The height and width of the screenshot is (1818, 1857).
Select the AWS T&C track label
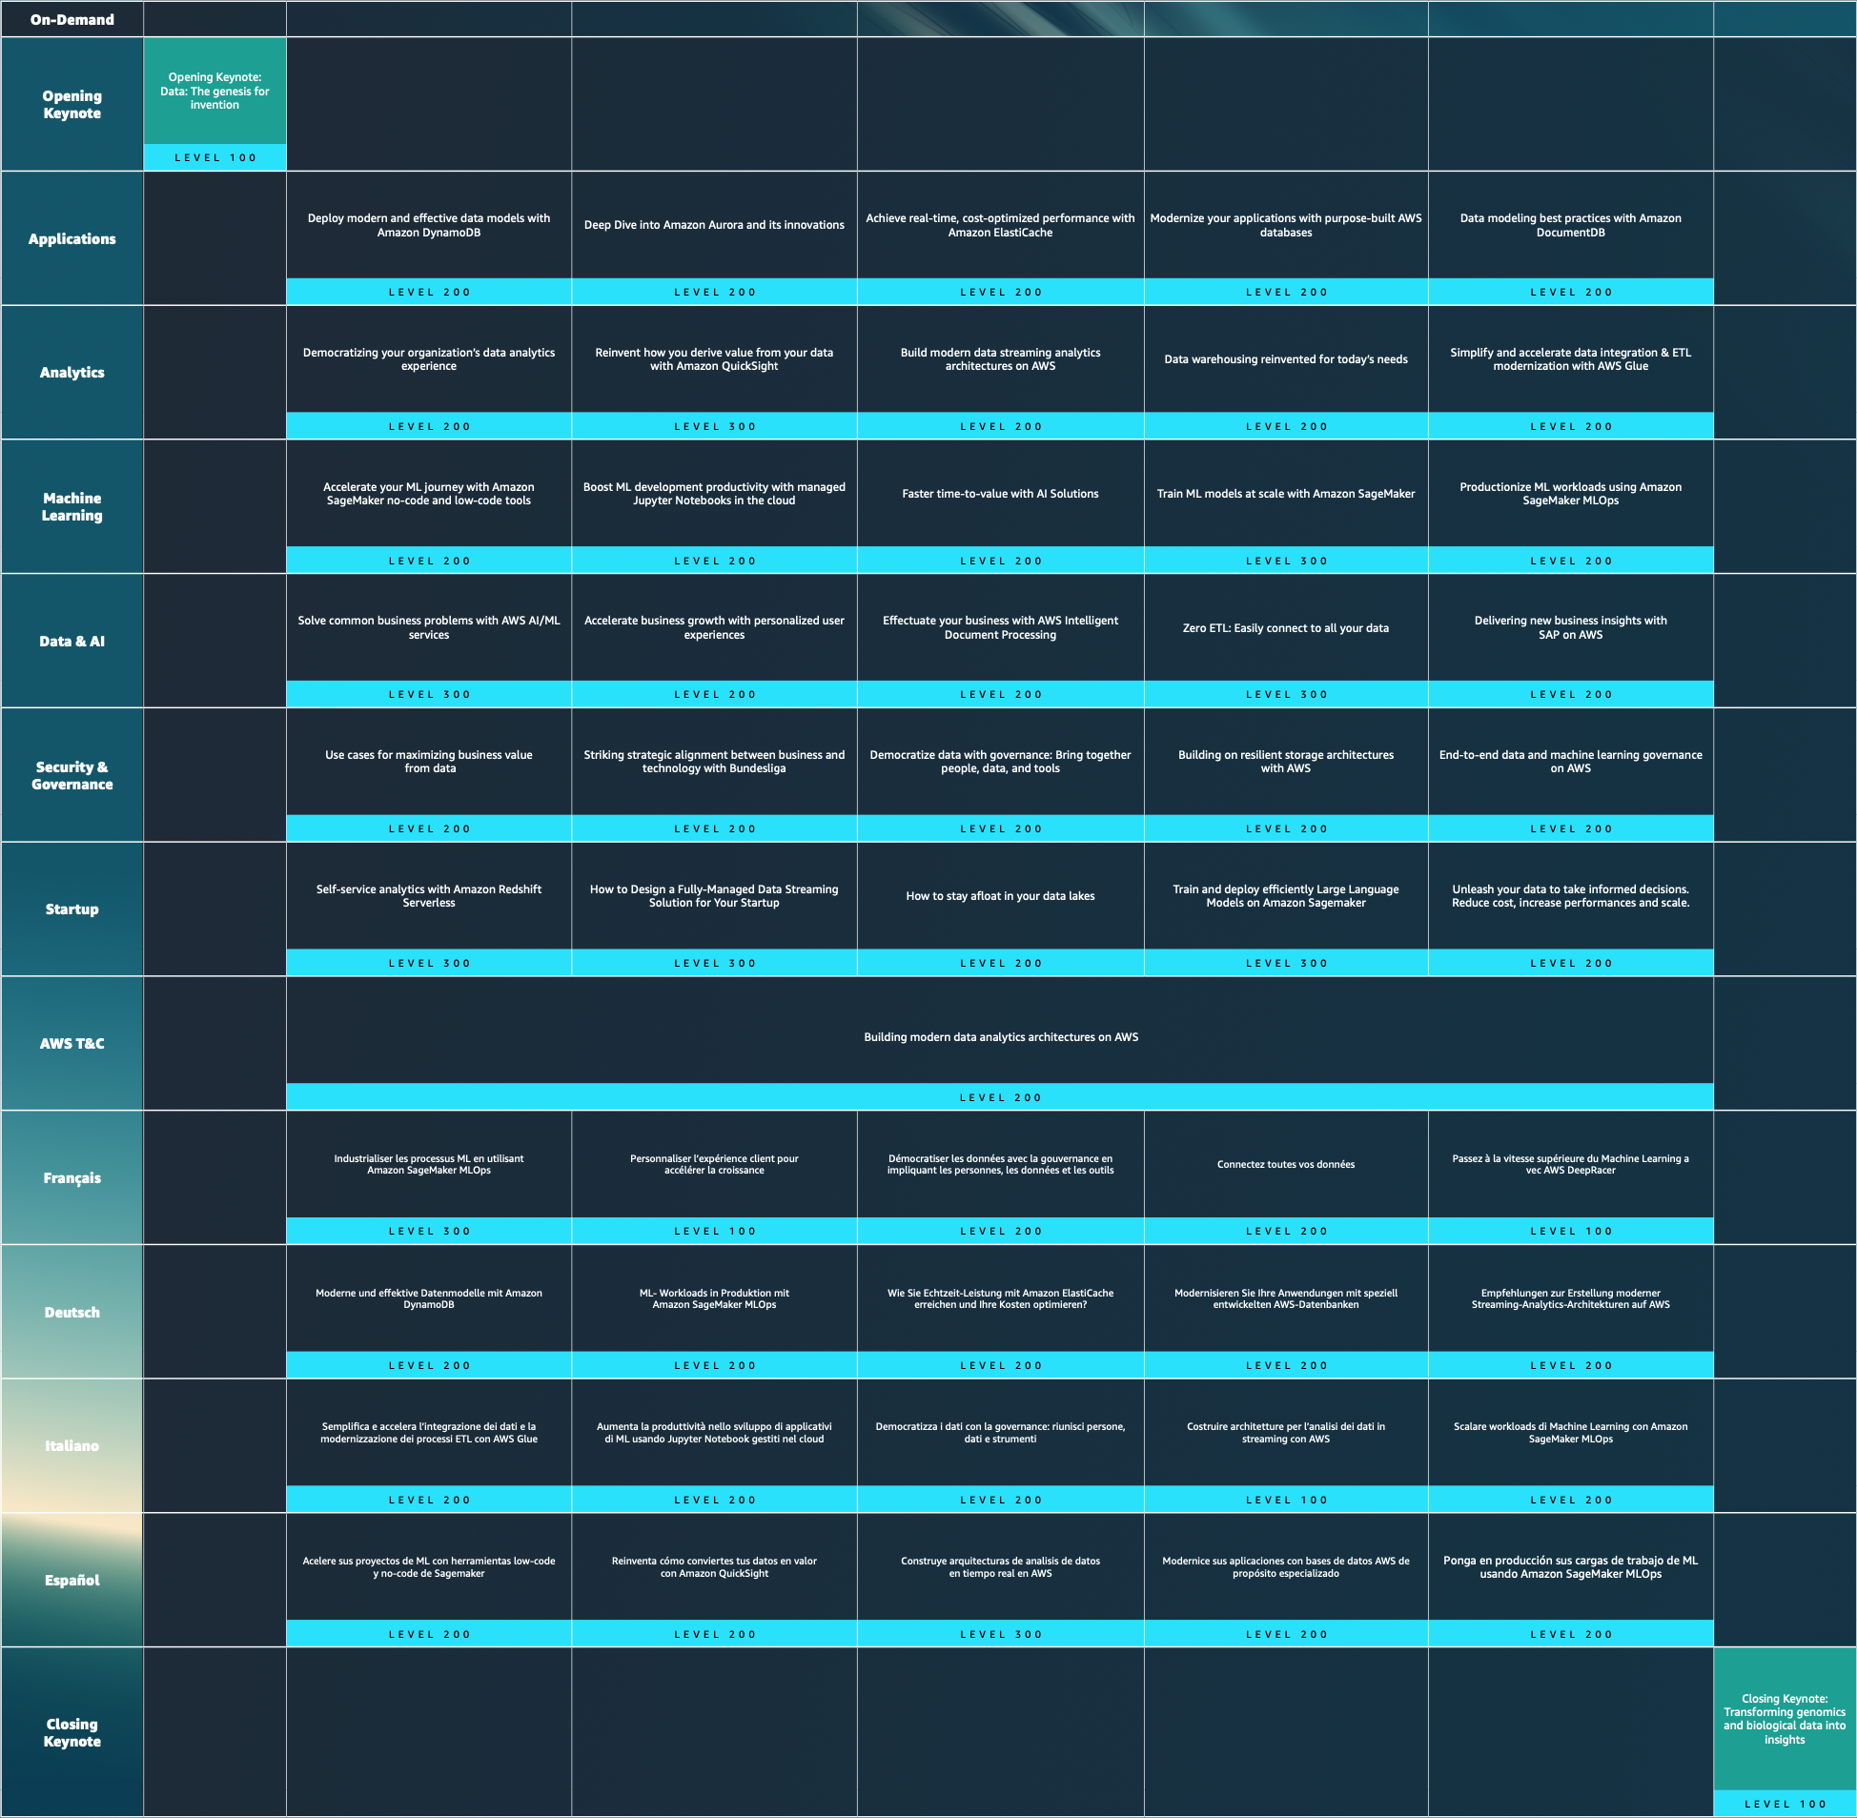(71, 1044)
